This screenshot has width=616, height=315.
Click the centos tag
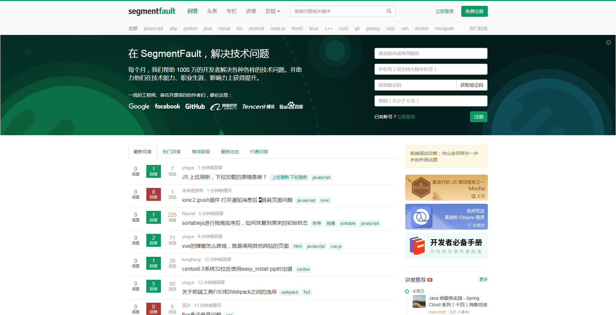[x=303, y=269]
